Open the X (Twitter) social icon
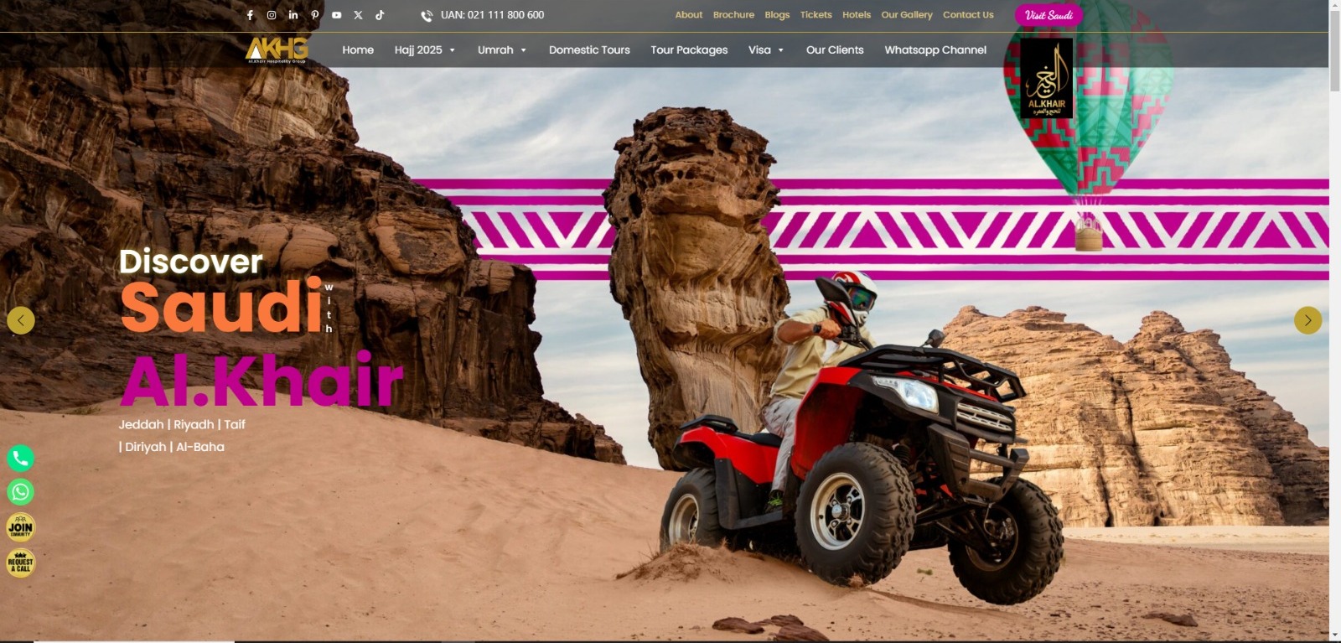 pos(359,15)
